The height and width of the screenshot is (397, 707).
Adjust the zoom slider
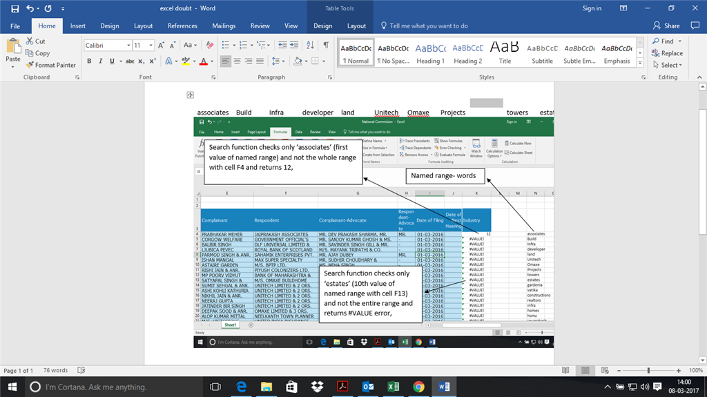tap(648, 370)
